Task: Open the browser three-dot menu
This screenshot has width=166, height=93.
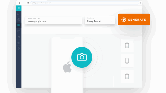Action: [x=140, y=3]
